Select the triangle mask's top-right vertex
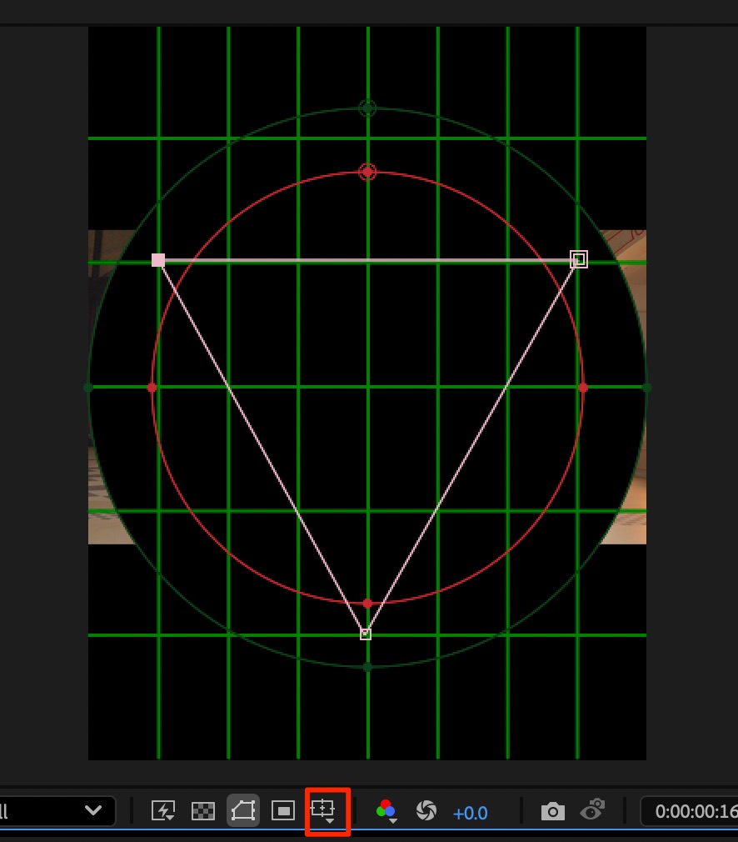Image resolution: width=738 pixels, height=842 pixels. click(x=579, y=259)
